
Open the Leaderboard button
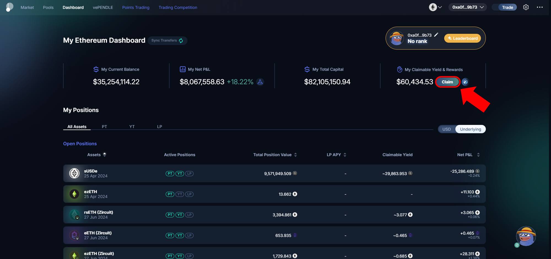(x=462, y=38)
